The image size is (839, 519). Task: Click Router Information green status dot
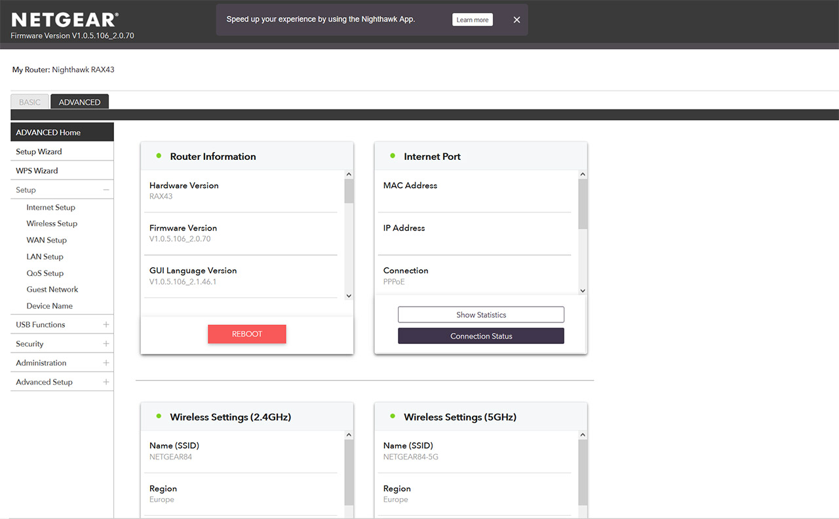click(159, 156)
